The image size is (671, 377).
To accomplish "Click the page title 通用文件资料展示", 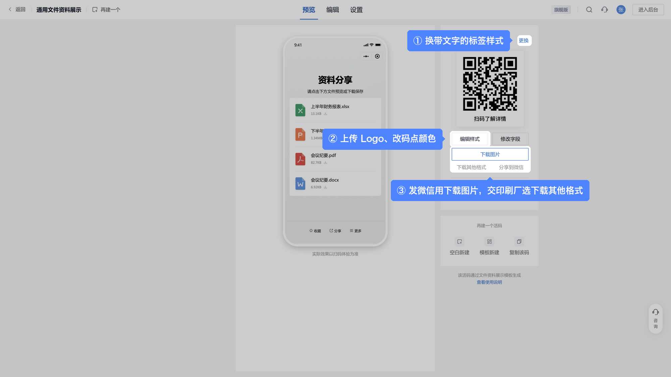I will (x=59, y=10).
